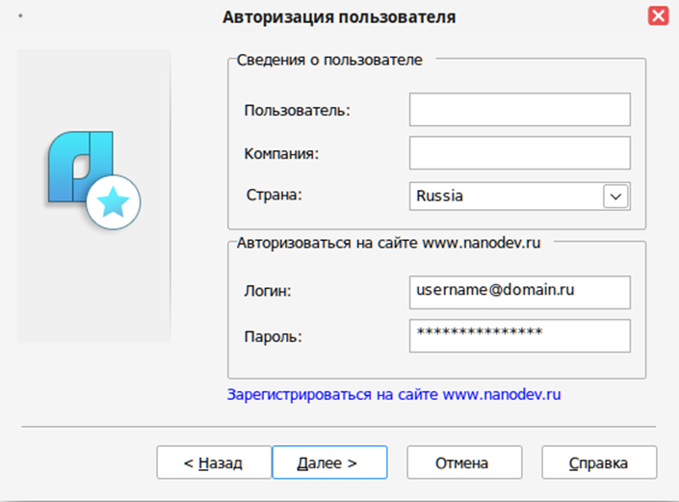
Task: Open the Зарегистрироваться на сайте www.nanodev.ru link
Action: click(394, 395)
